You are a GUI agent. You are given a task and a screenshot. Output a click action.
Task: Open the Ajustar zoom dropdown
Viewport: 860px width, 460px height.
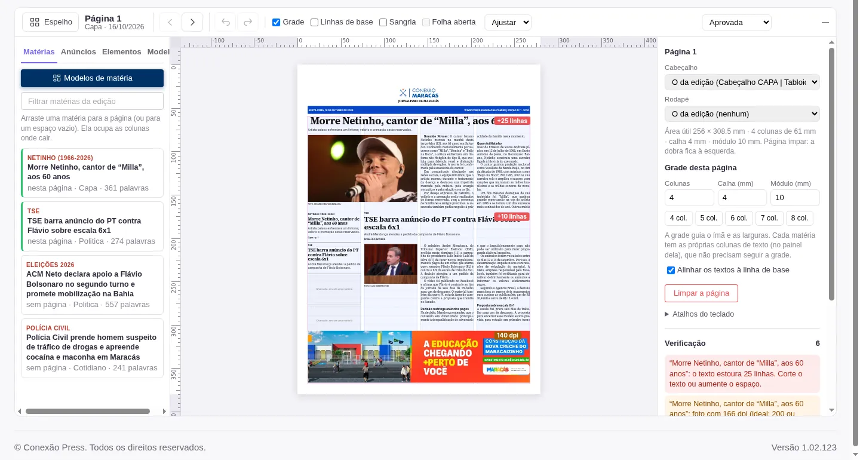click(508, 22)
